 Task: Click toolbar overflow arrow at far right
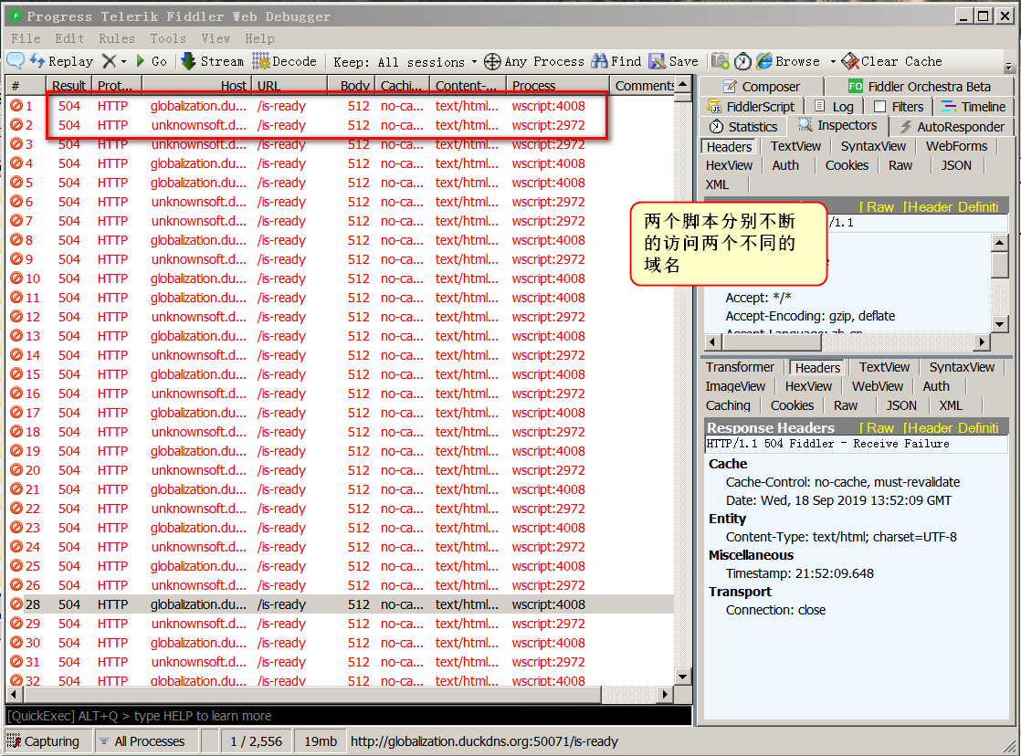tap(1008, 67)
